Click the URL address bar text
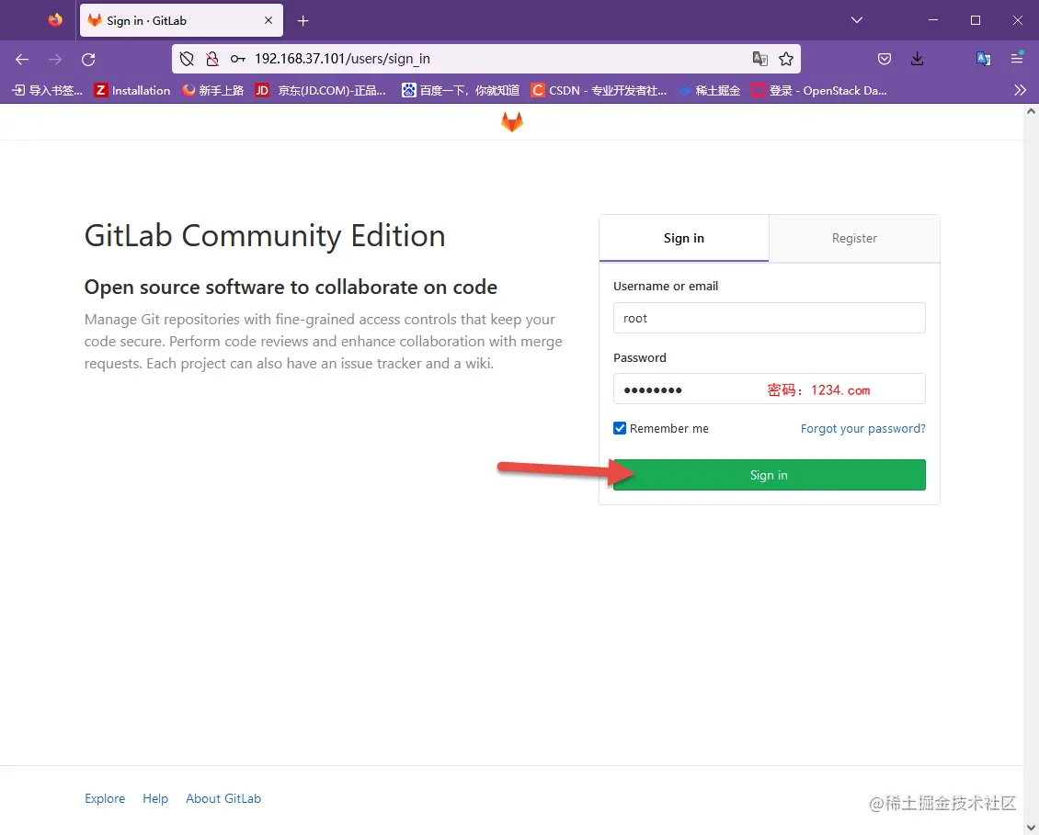The width and height of the screenshot is (1039, 835). tap(342, 59)
